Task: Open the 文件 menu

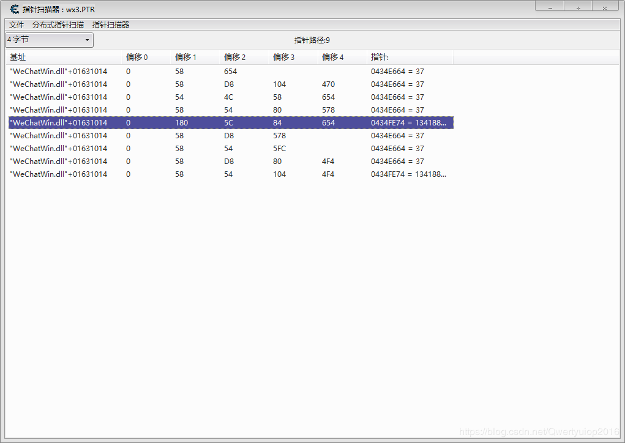Action: [x=17, y=24]
